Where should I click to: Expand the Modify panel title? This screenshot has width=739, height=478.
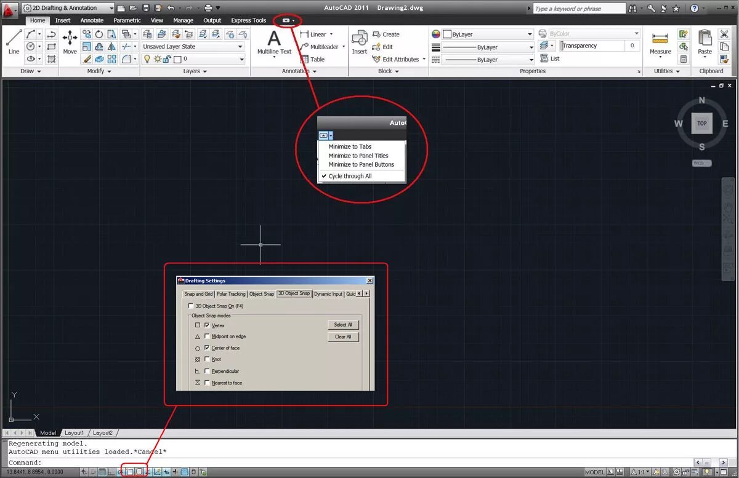point(99,71)
